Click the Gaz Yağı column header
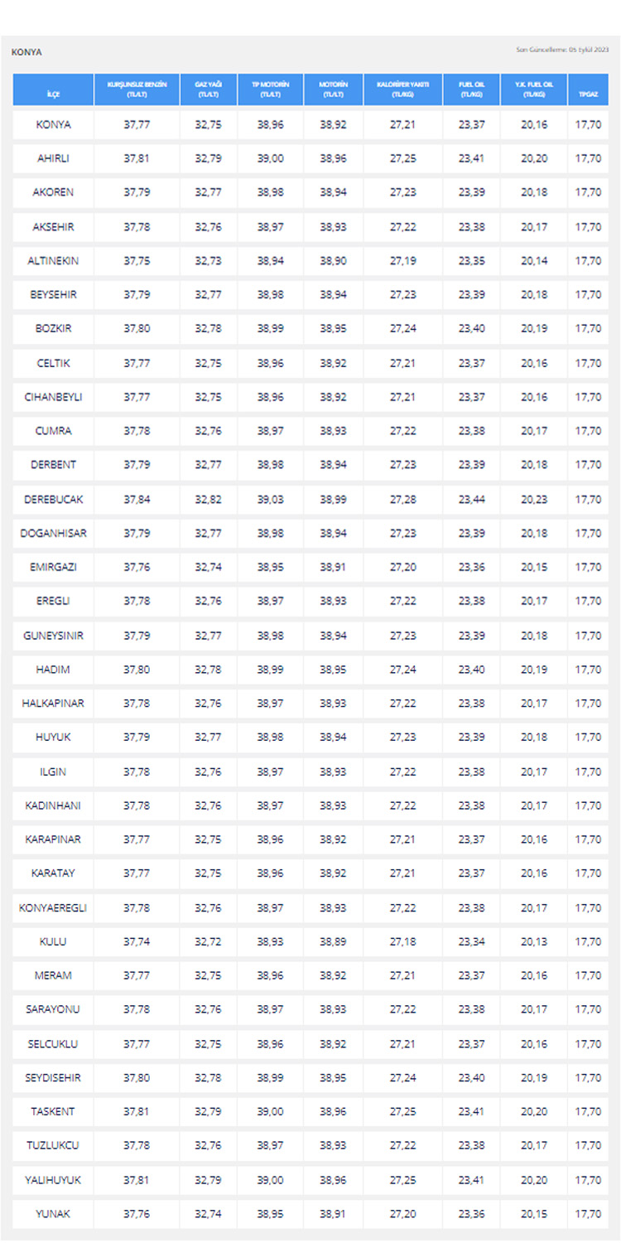 pyautogui.click(x=208, y=89)
